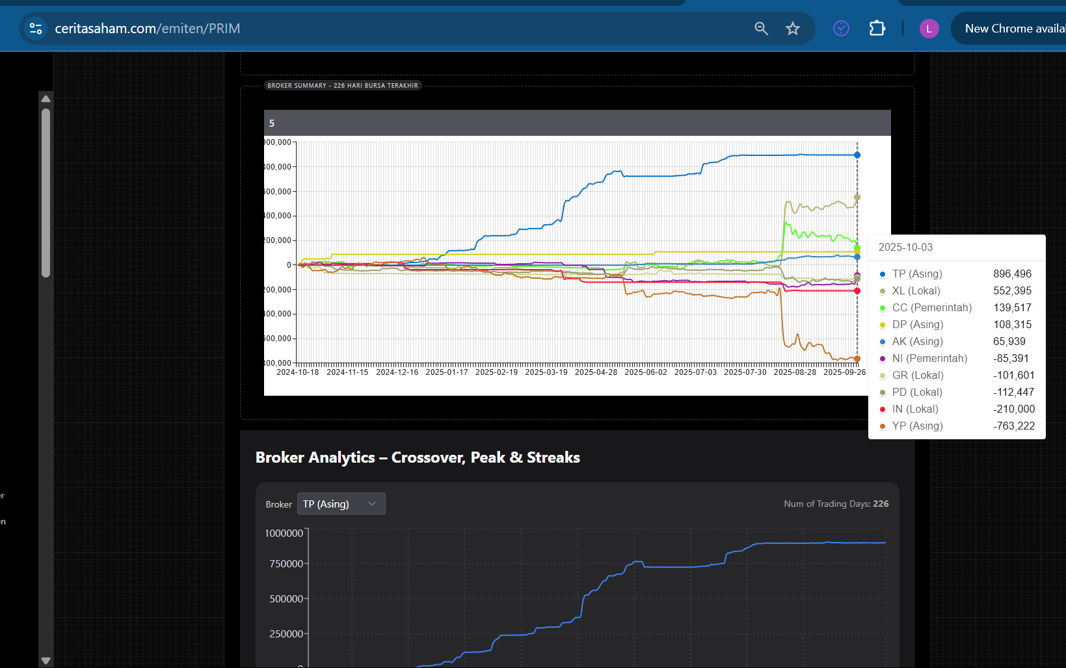
Task: Click the gray chart header bar labeled 5
Action: click(577, 123)
